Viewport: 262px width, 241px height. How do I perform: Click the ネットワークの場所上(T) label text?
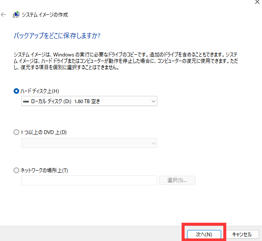(x=44, y=170)
